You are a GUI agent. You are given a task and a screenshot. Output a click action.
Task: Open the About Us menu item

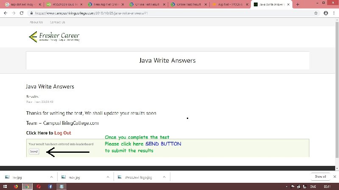point(36,22)
